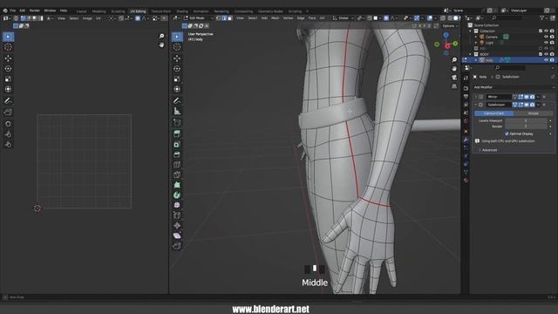Toggle the Optimal Display checkbox

[507, 133]
